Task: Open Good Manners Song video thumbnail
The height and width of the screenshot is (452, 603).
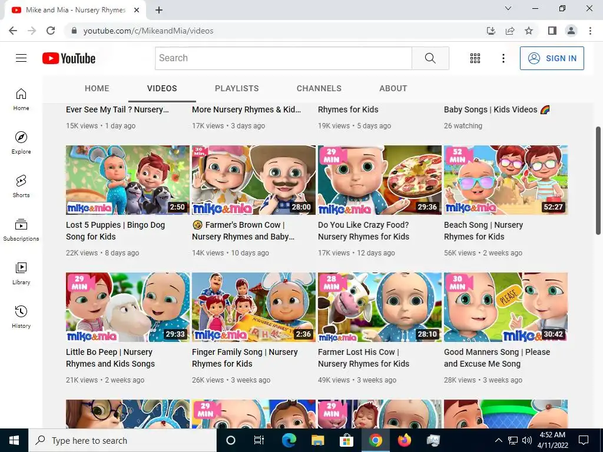Action: 506,307
